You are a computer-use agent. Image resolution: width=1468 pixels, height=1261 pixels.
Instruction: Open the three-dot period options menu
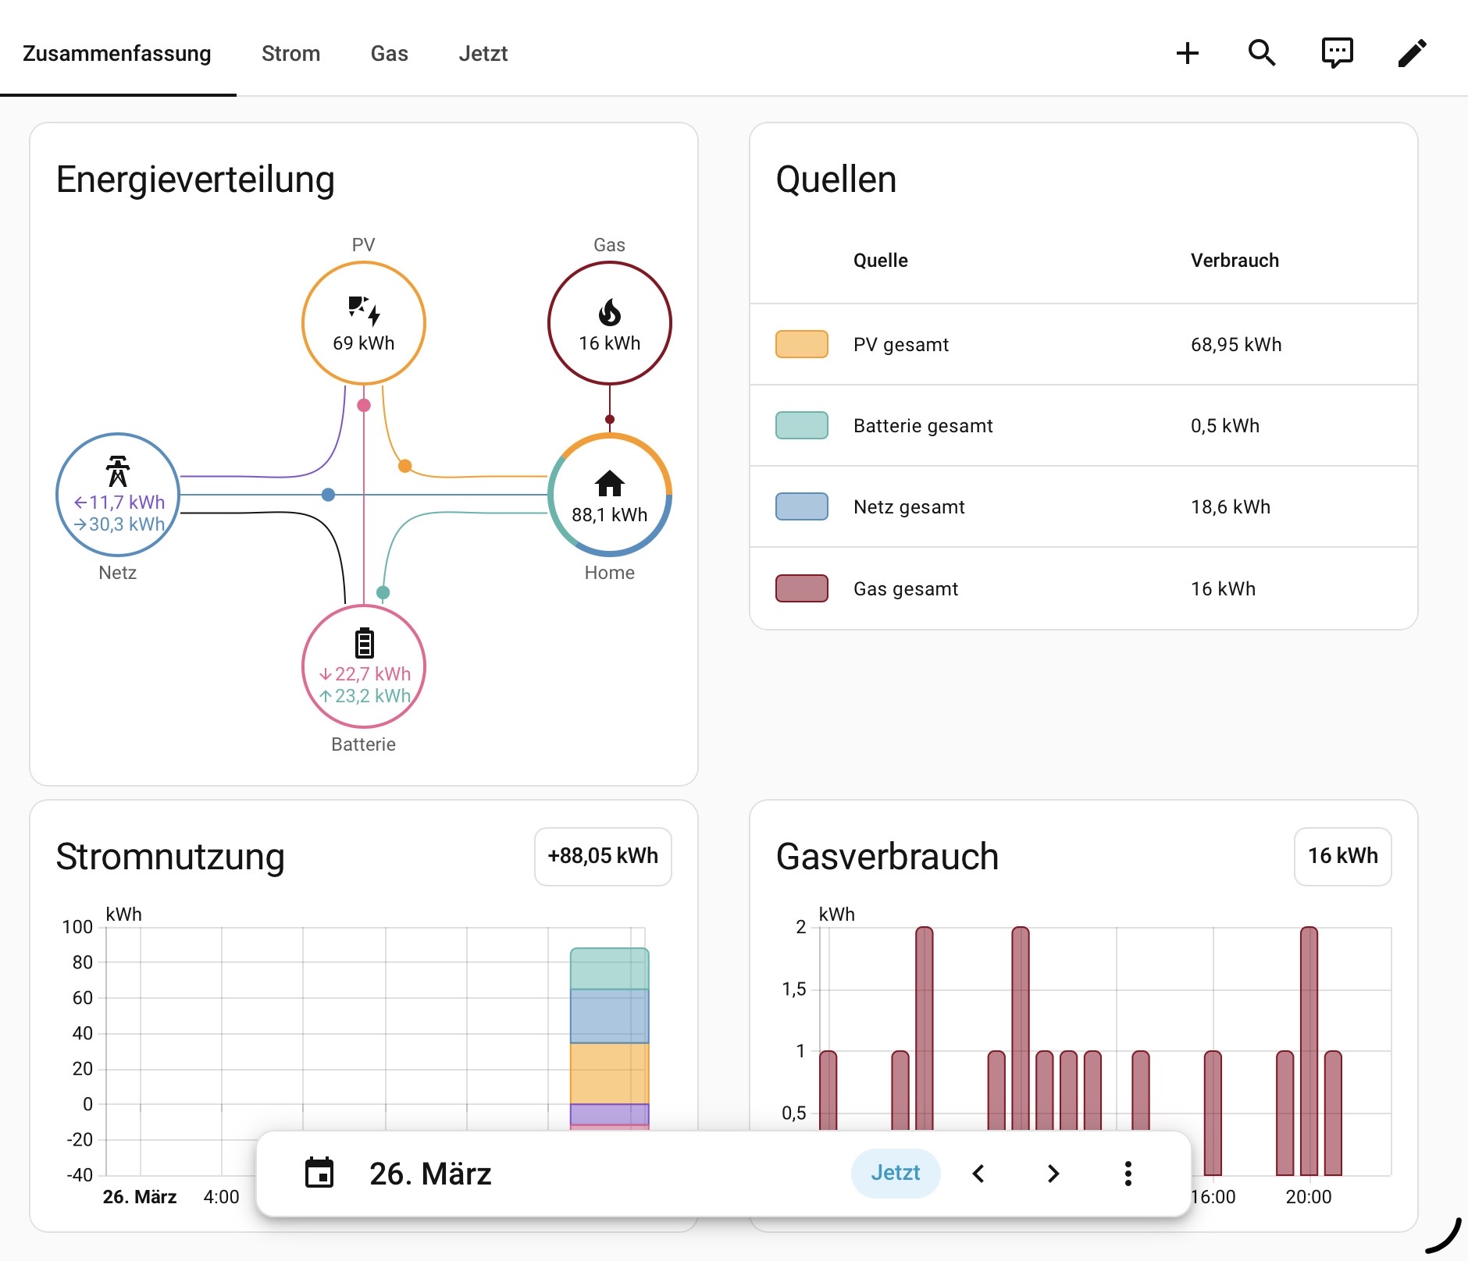pyautogui.click(x=1128, y=1173)
